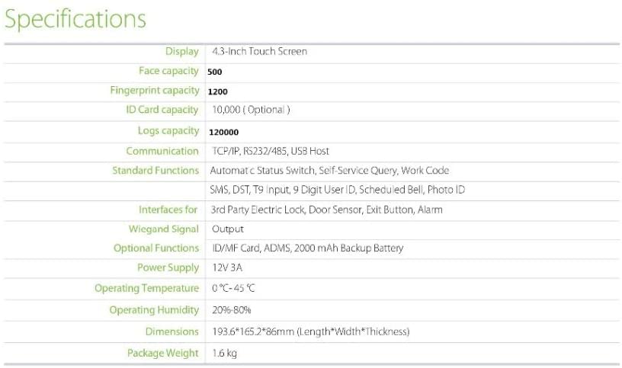Select the Standard Functions label
Viewport: 622px width, 368px height.
tap(155, 171)
